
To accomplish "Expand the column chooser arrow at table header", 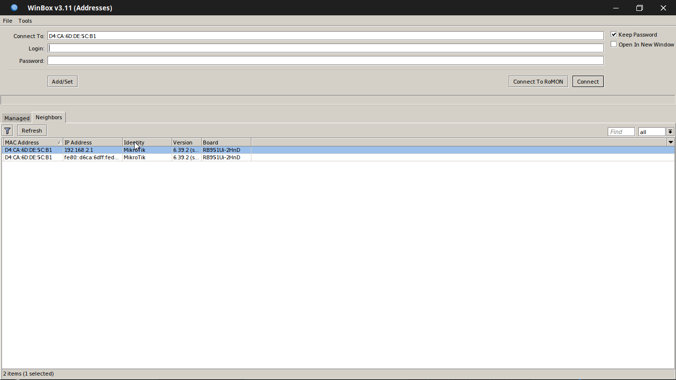I will point(671,142).
